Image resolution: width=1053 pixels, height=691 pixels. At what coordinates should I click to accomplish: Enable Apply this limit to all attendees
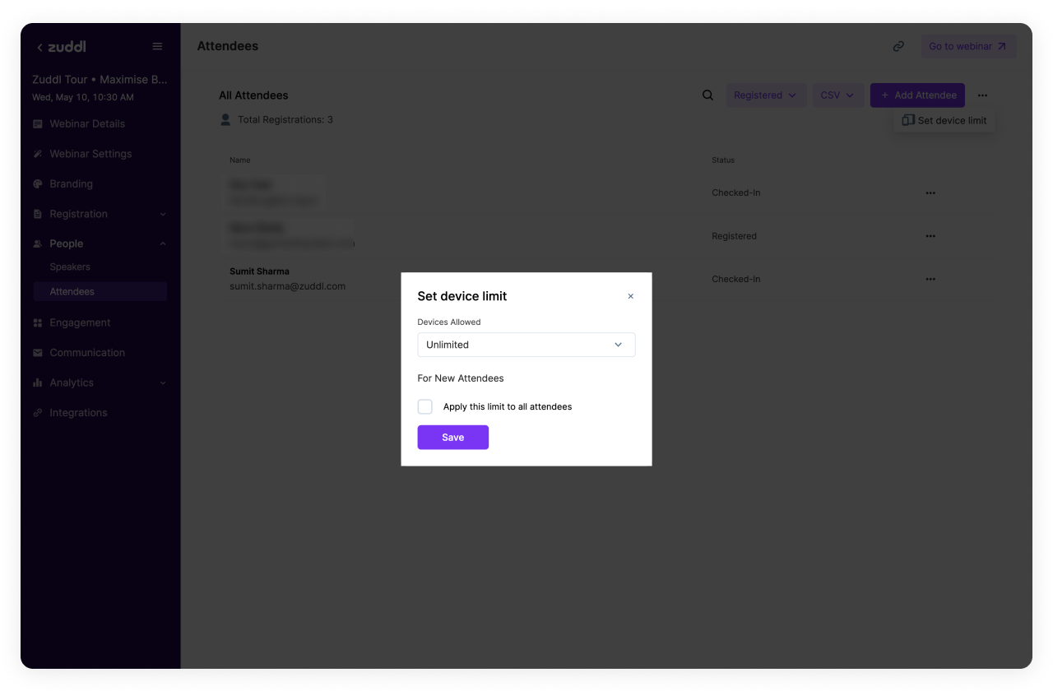point(425,406)
